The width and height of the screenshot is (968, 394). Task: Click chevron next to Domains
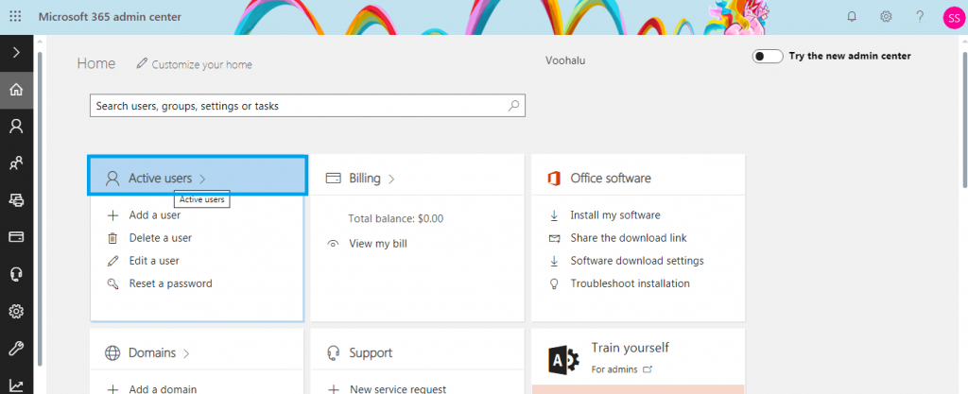[186, 354]
